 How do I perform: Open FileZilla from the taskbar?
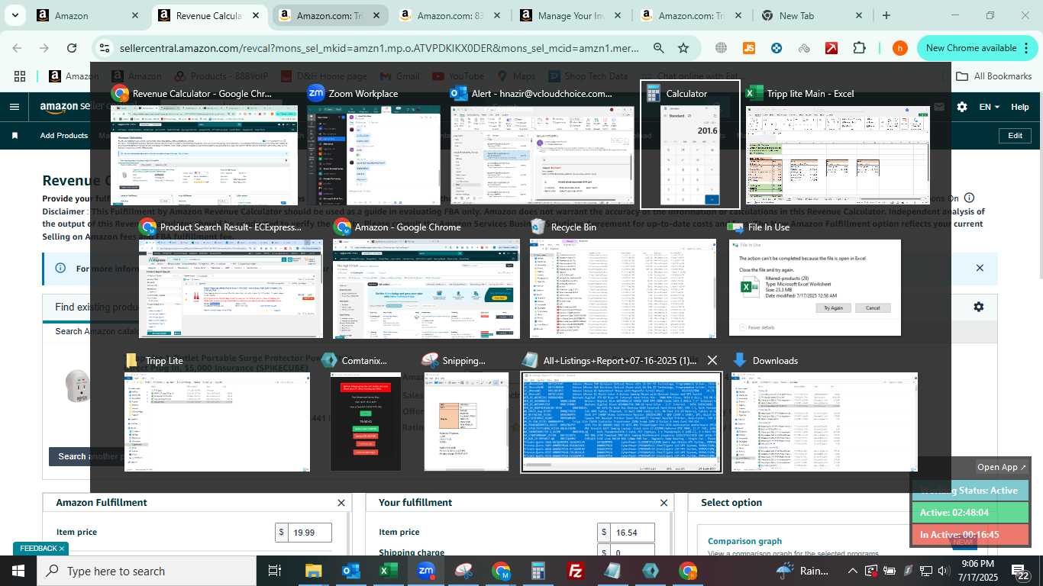(576, 571)
